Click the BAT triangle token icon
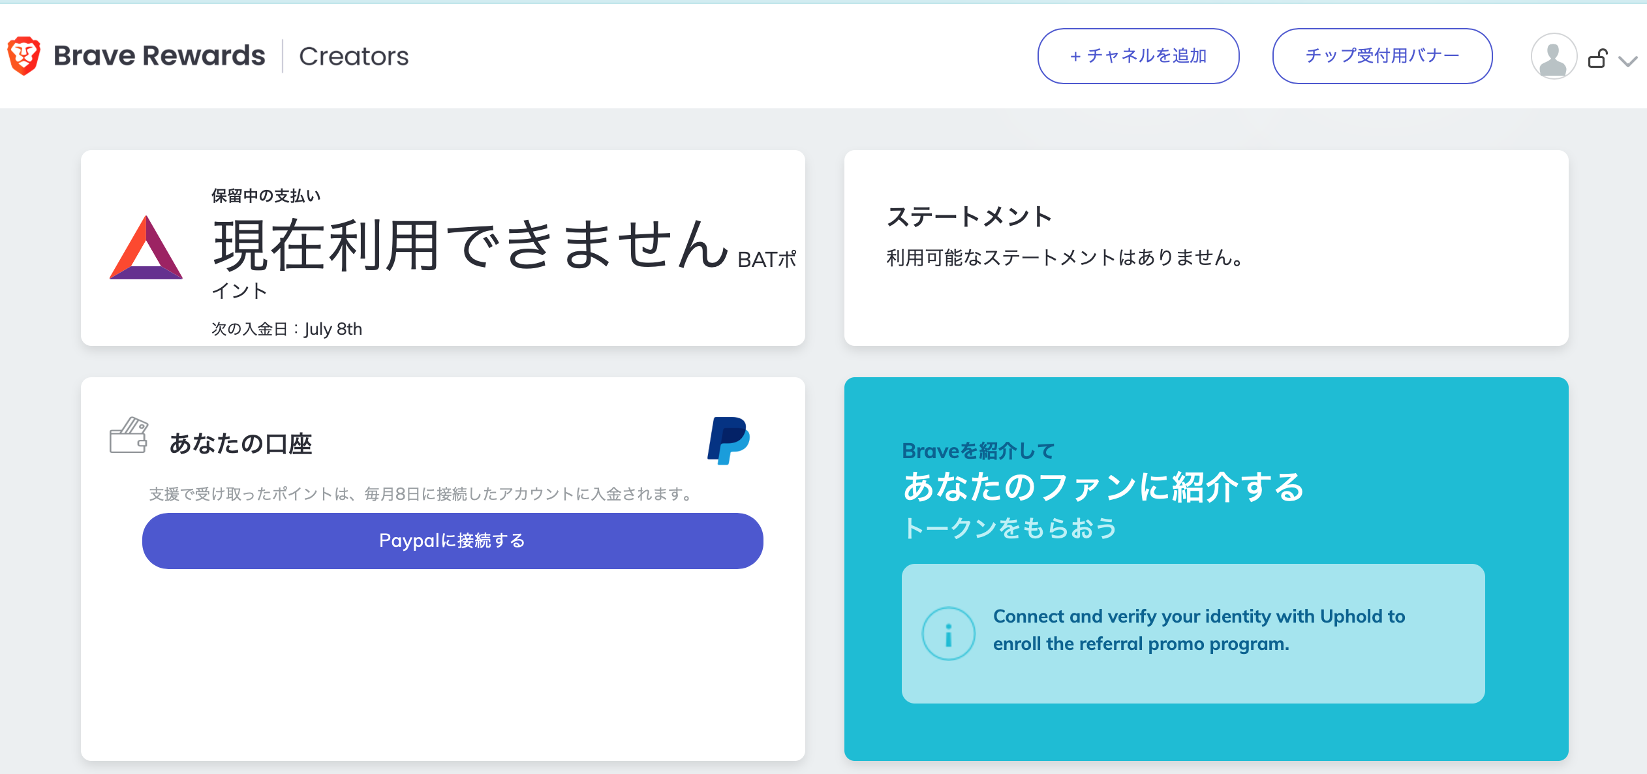The image size is (1647, 774). pos(146,249)
